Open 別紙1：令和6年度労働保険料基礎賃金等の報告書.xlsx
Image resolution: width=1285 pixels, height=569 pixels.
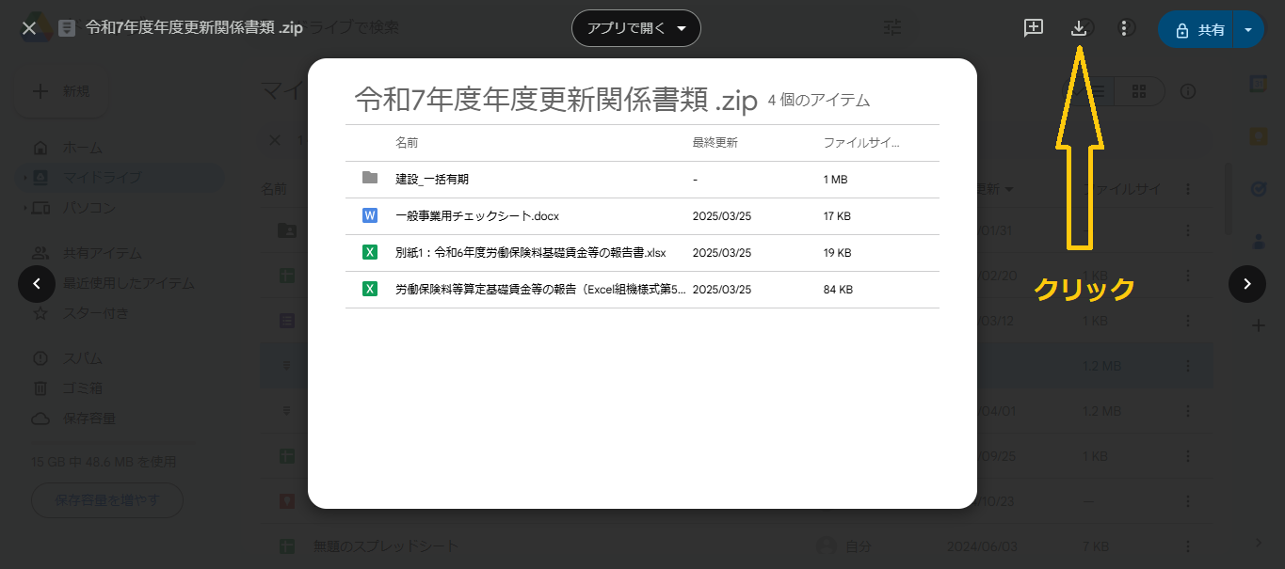coord(642,252)
